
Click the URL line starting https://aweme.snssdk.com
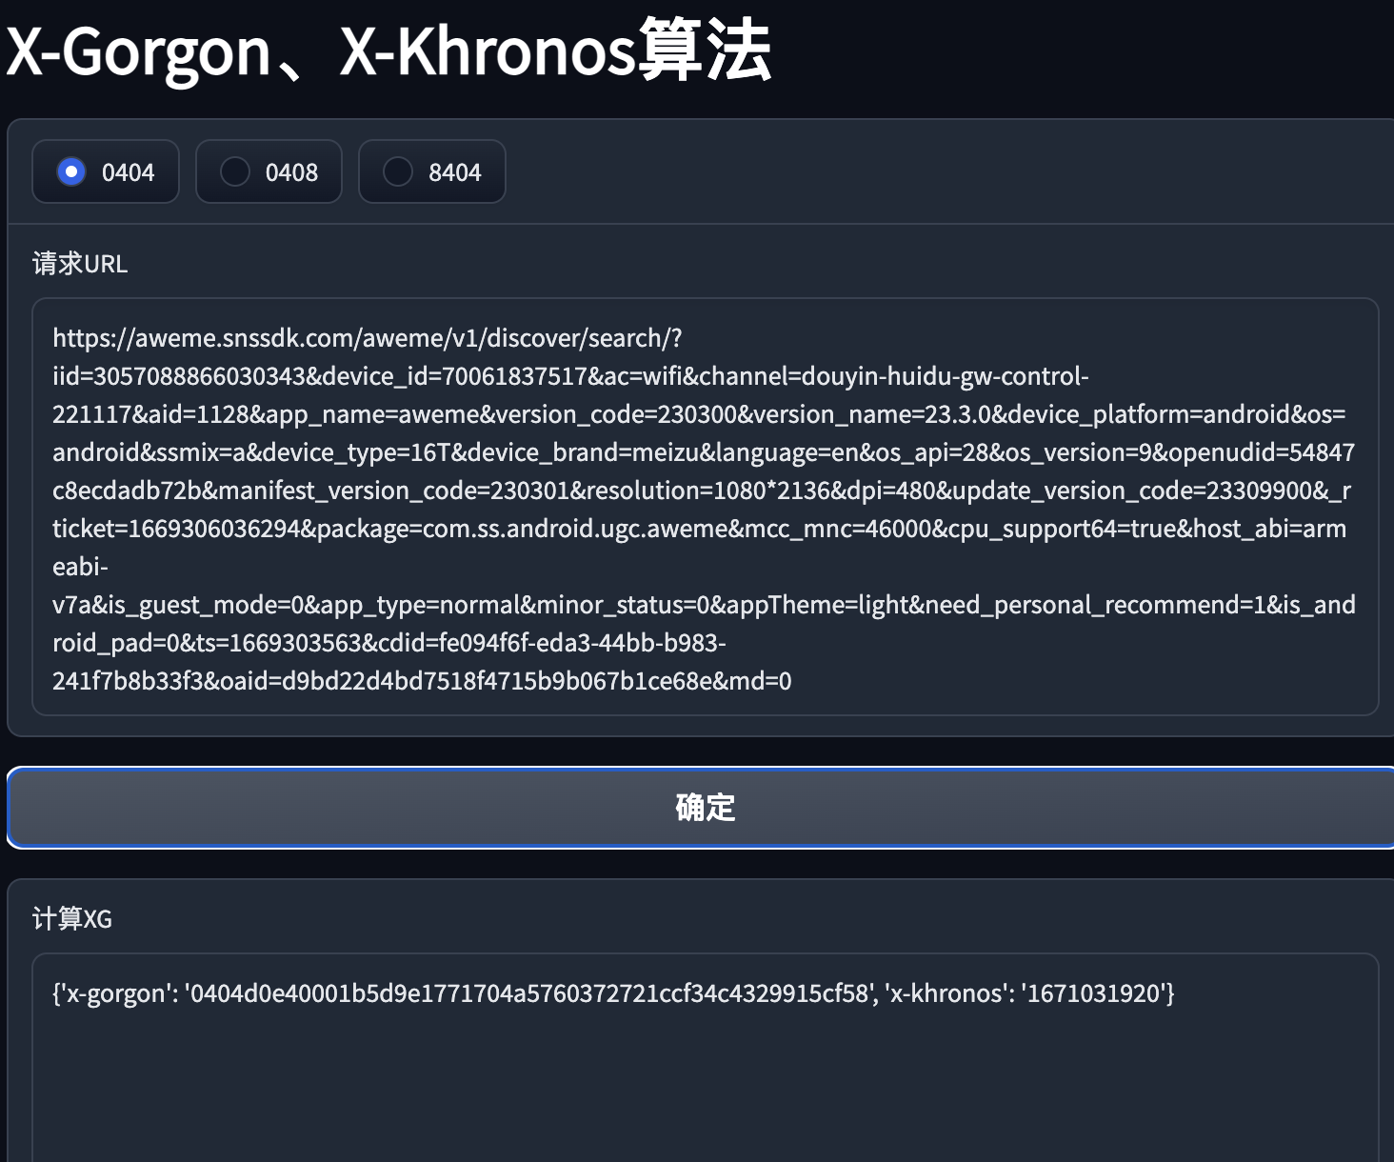[368, 338]
